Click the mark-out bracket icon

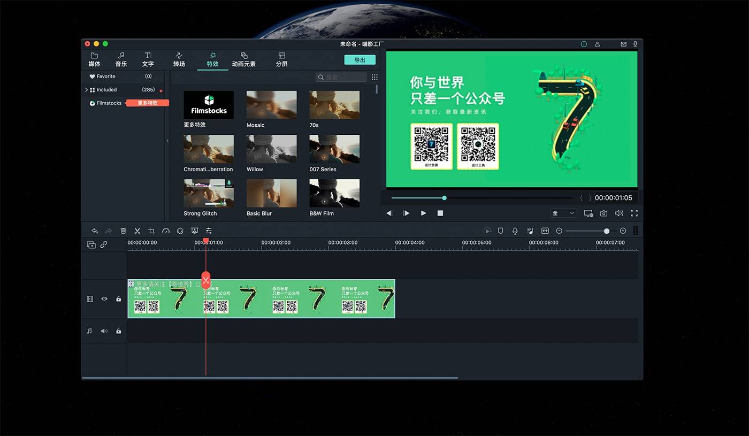[x=590, y=198]
